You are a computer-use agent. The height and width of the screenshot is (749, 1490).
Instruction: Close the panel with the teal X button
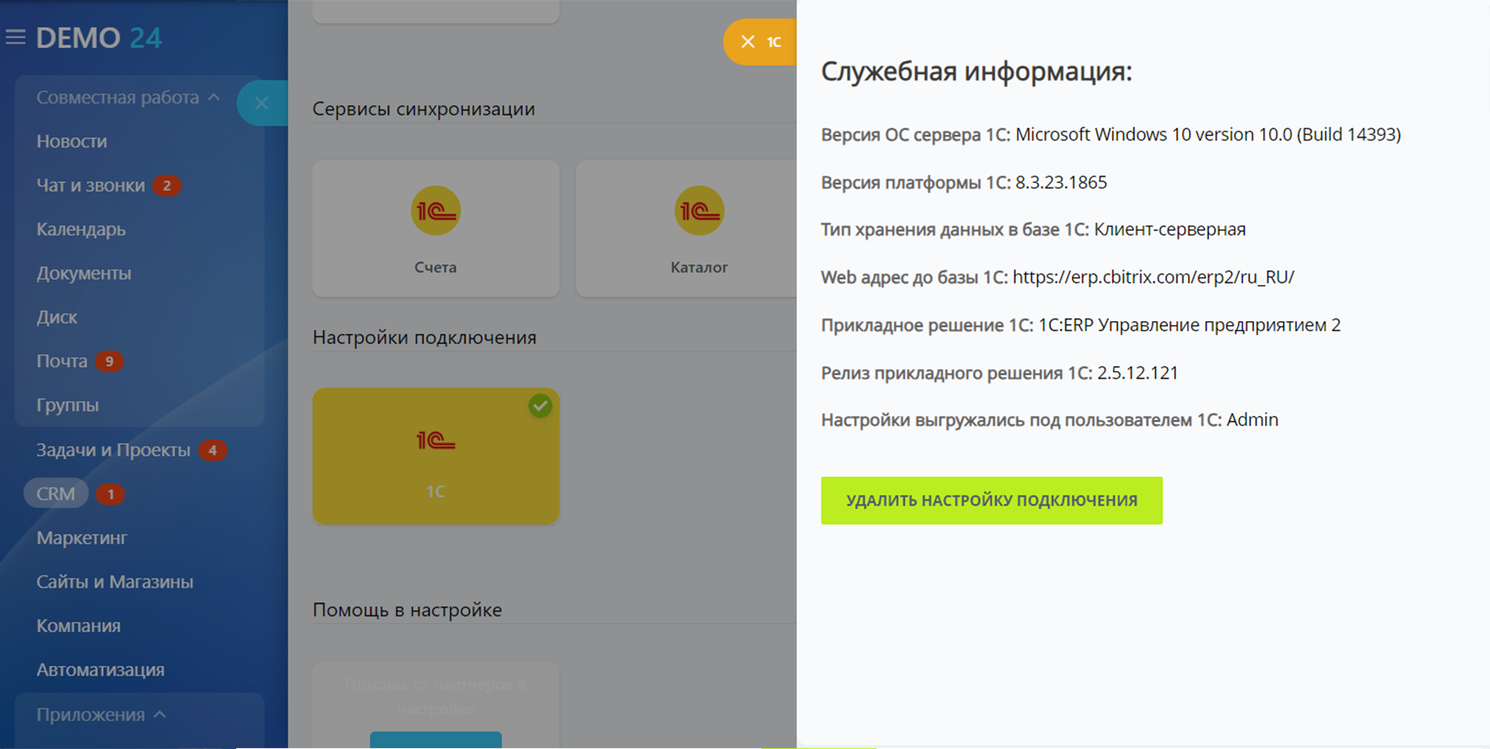click(262, 102)
